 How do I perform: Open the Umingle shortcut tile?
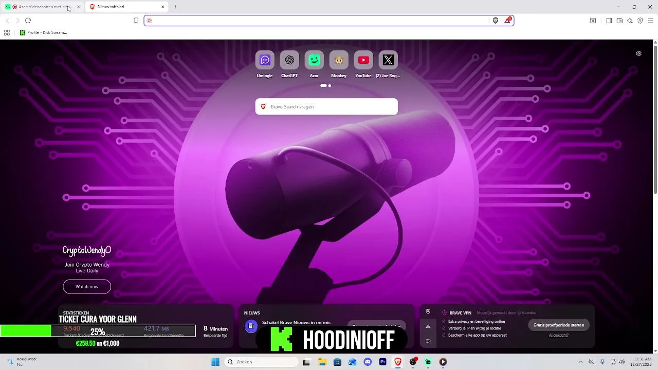(x=265, y=60)
